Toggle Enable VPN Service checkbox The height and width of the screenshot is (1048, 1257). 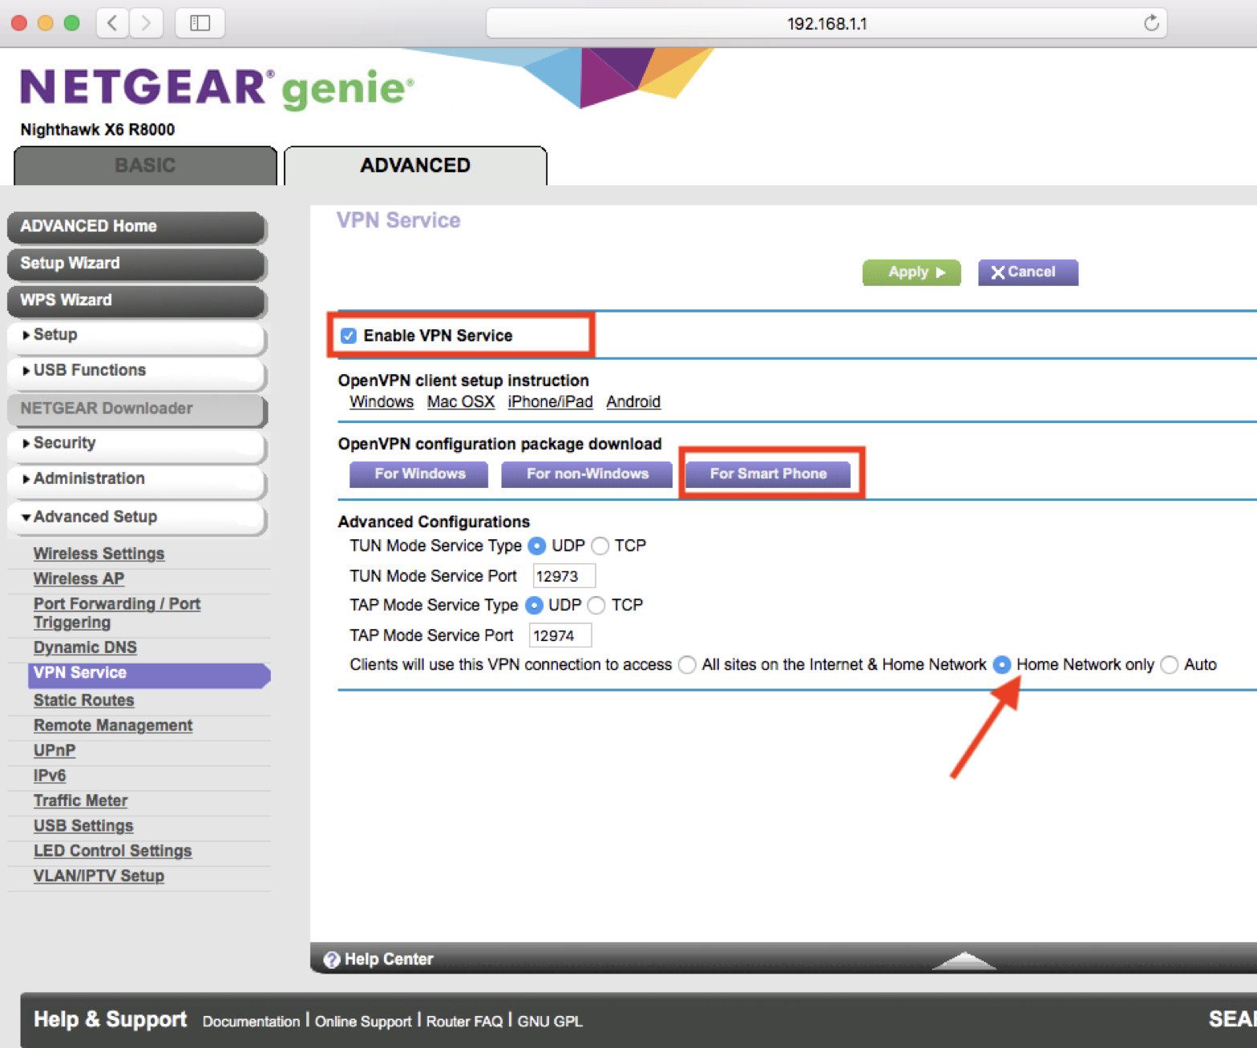point(349,336)
